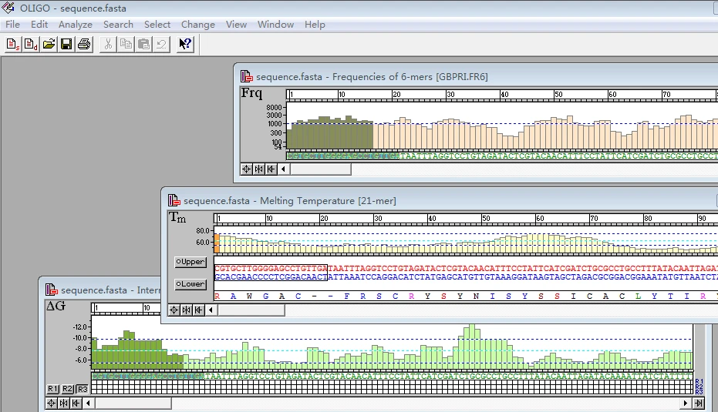Screen dimensions: 718x412
Task: Click jump-to-start icon in Melting Temperature window
Action: (x=198, y=310)
